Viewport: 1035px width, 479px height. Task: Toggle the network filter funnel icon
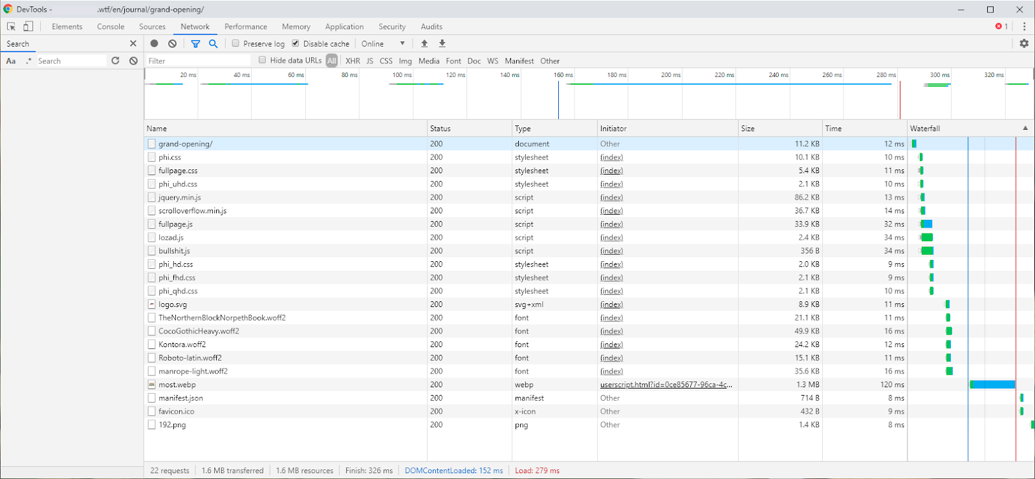[195, 43]
